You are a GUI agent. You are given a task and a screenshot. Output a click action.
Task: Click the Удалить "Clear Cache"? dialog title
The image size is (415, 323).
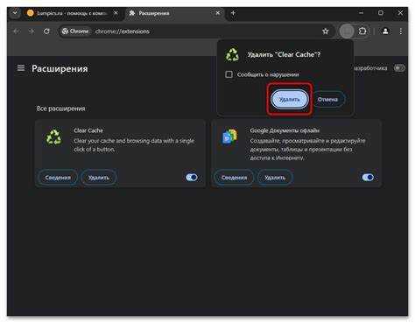(x=284, y=54)
